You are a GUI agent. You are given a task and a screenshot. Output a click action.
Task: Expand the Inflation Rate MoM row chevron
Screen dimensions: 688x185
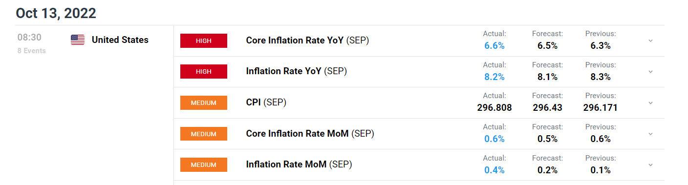point(650,165)
